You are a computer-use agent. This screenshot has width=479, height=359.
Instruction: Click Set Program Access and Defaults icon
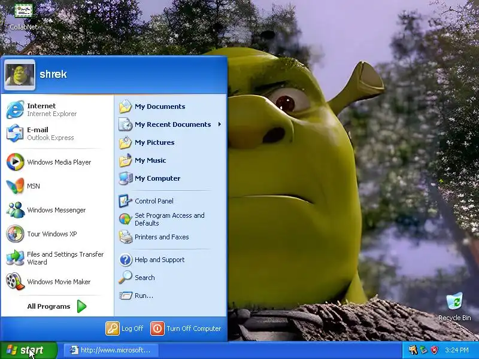(x=125, y=219)
